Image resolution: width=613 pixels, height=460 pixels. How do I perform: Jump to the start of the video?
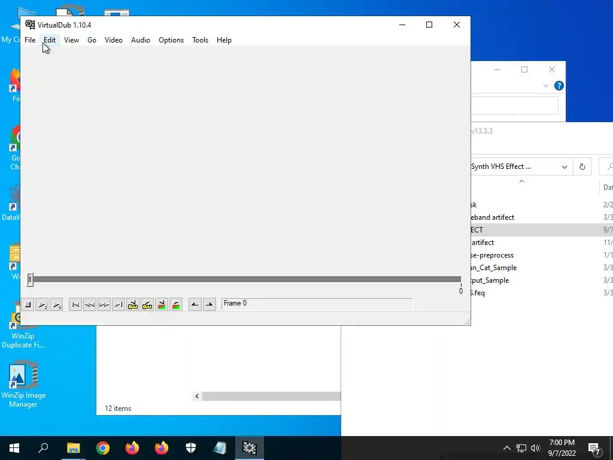(75, 305)
